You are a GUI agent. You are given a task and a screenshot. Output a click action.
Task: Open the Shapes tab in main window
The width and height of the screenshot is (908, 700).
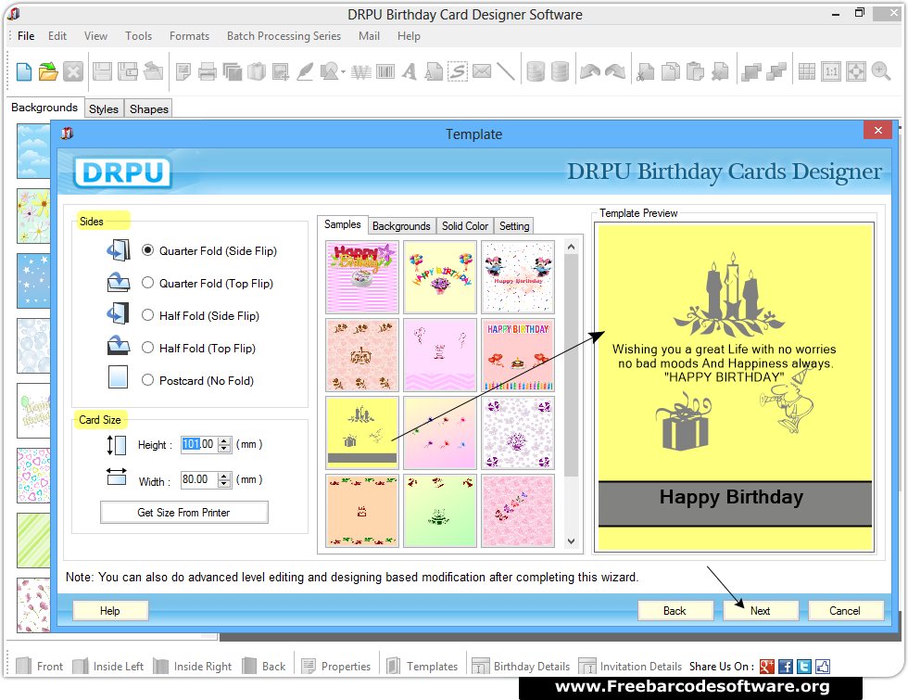149,109
